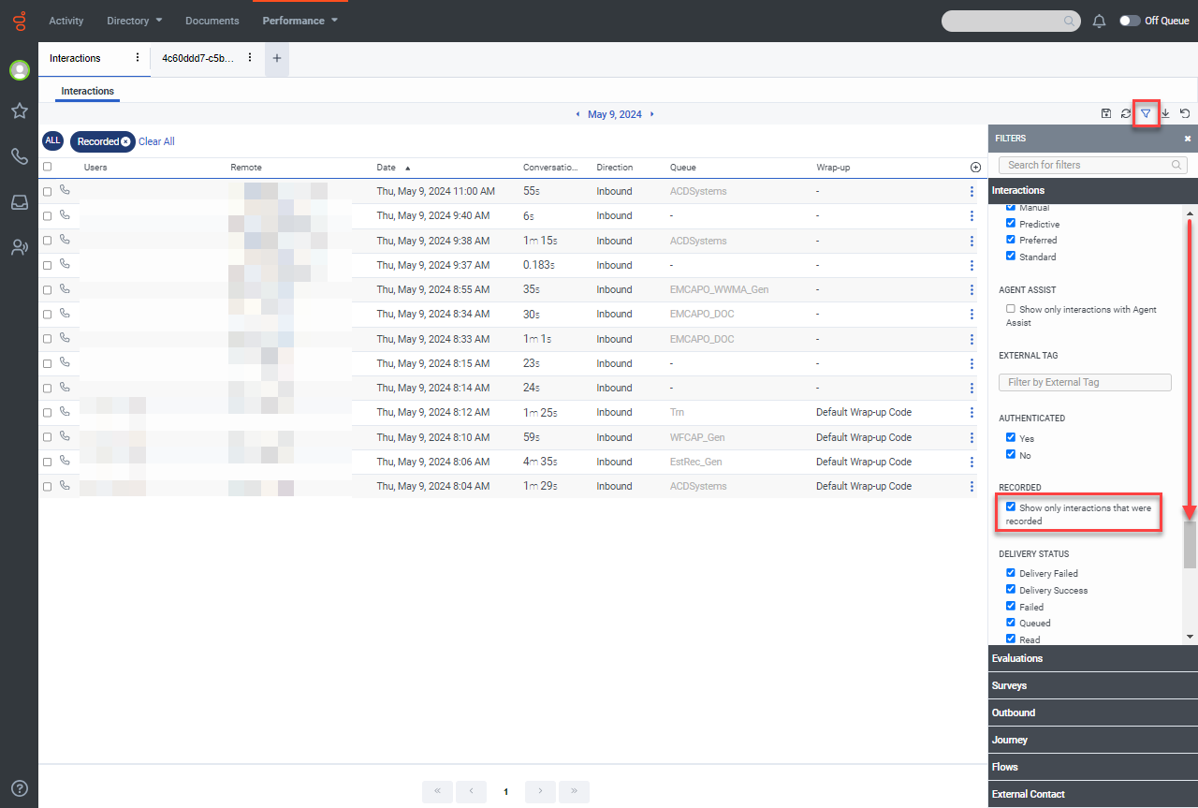Refresh the interactions list
Viewport: 1198px width, 808px height.
pyautogui.click(x=1126, y=113)
